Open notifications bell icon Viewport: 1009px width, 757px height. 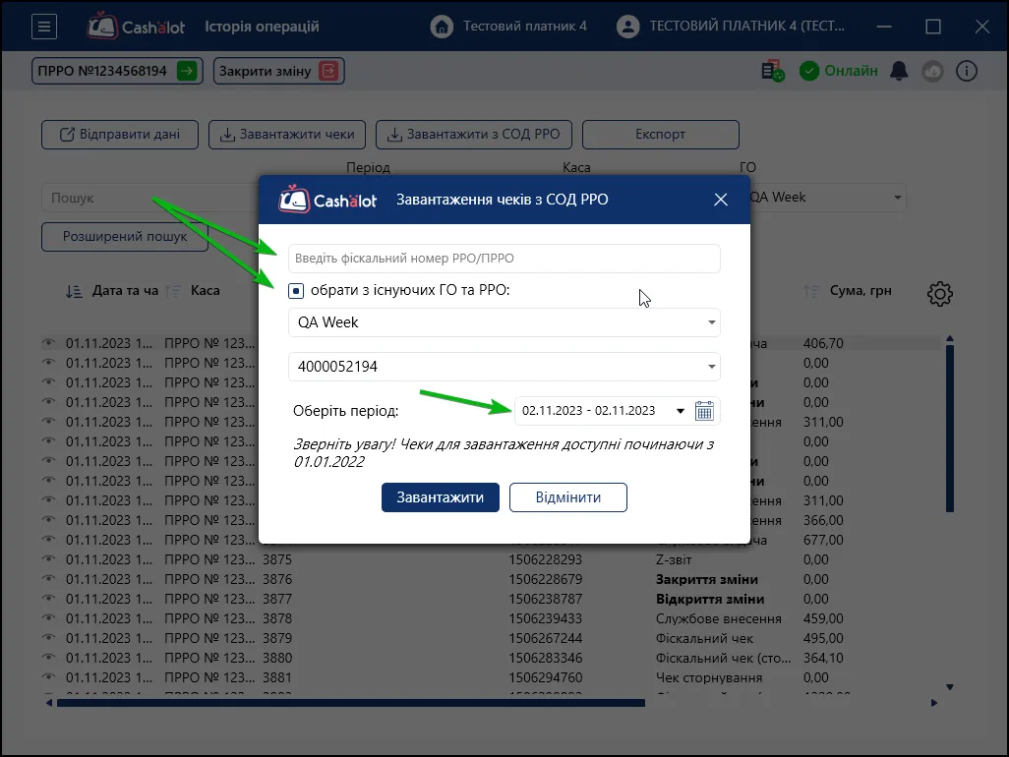pyautogui.click(x=899, y=71)
